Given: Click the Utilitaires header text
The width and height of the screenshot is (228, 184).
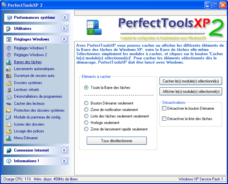Looking at the screenshot, I should [23, 29].
